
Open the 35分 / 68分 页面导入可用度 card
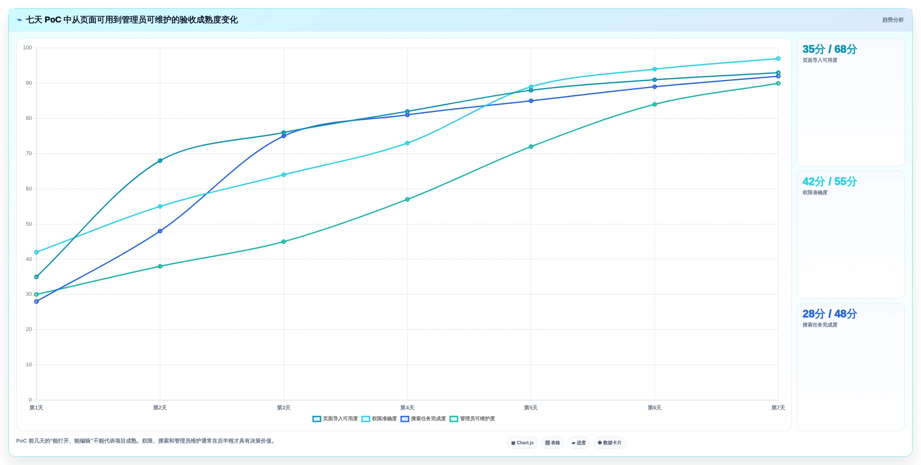click(x=850, y=102)
